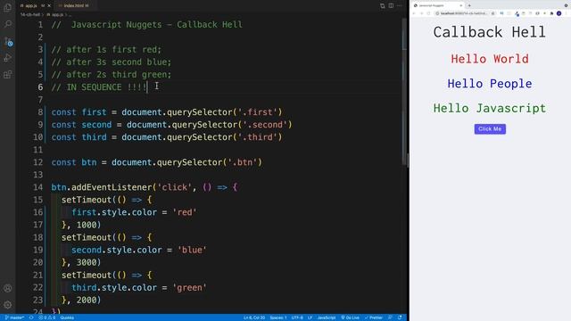571x321 pixels.
Task: Click line 8 const first declaration
Action: 167,112
